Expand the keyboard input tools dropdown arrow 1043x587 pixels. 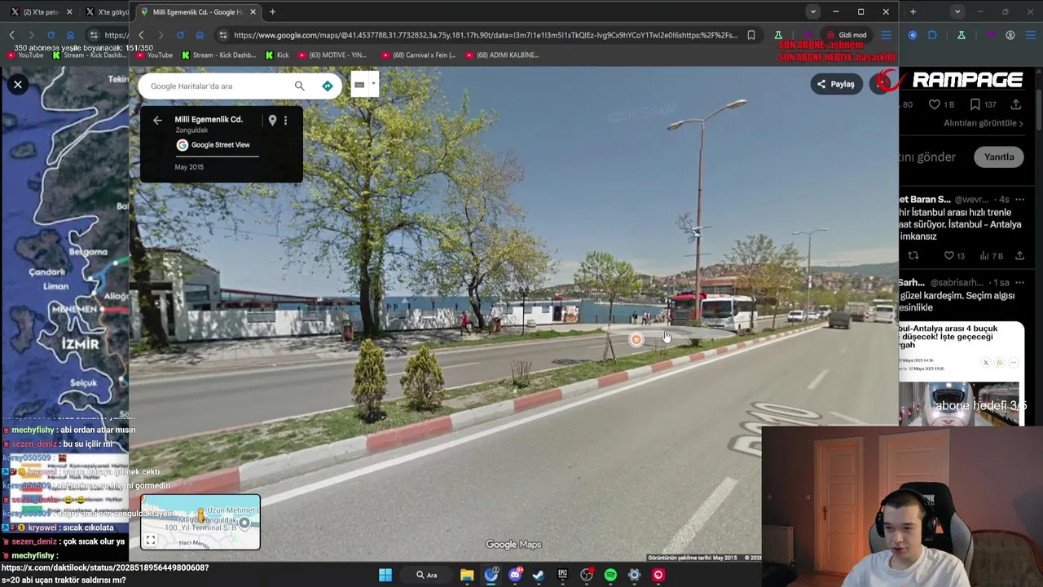[373, 83]
